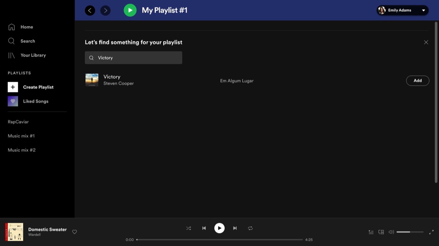Enter fullscreen mode

pyautogui.click(x=431, y=232)
